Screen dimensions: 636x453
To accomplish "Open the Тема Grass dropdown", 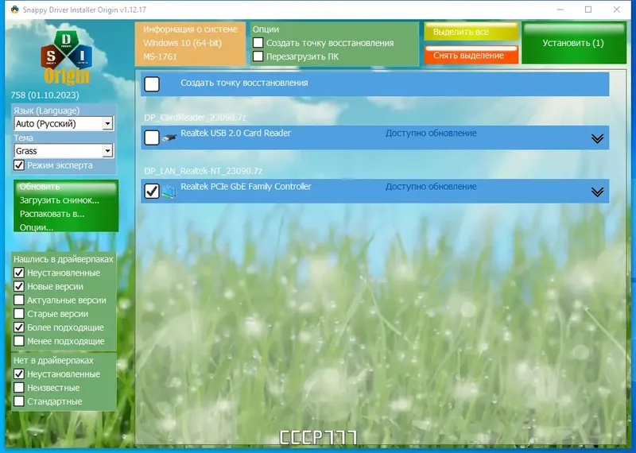I will 64,151.
